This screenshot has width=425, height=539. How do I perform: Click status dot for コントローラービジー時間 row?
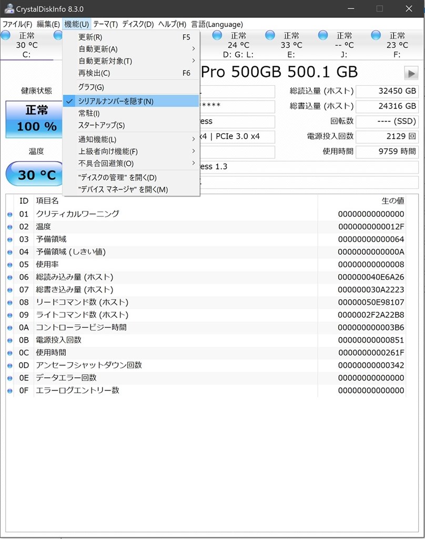10,328
